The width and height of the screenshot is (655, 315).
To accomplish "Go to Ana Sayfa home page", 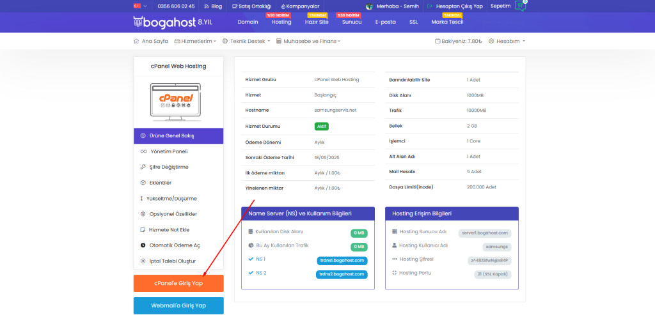I will tap(151, 42).
